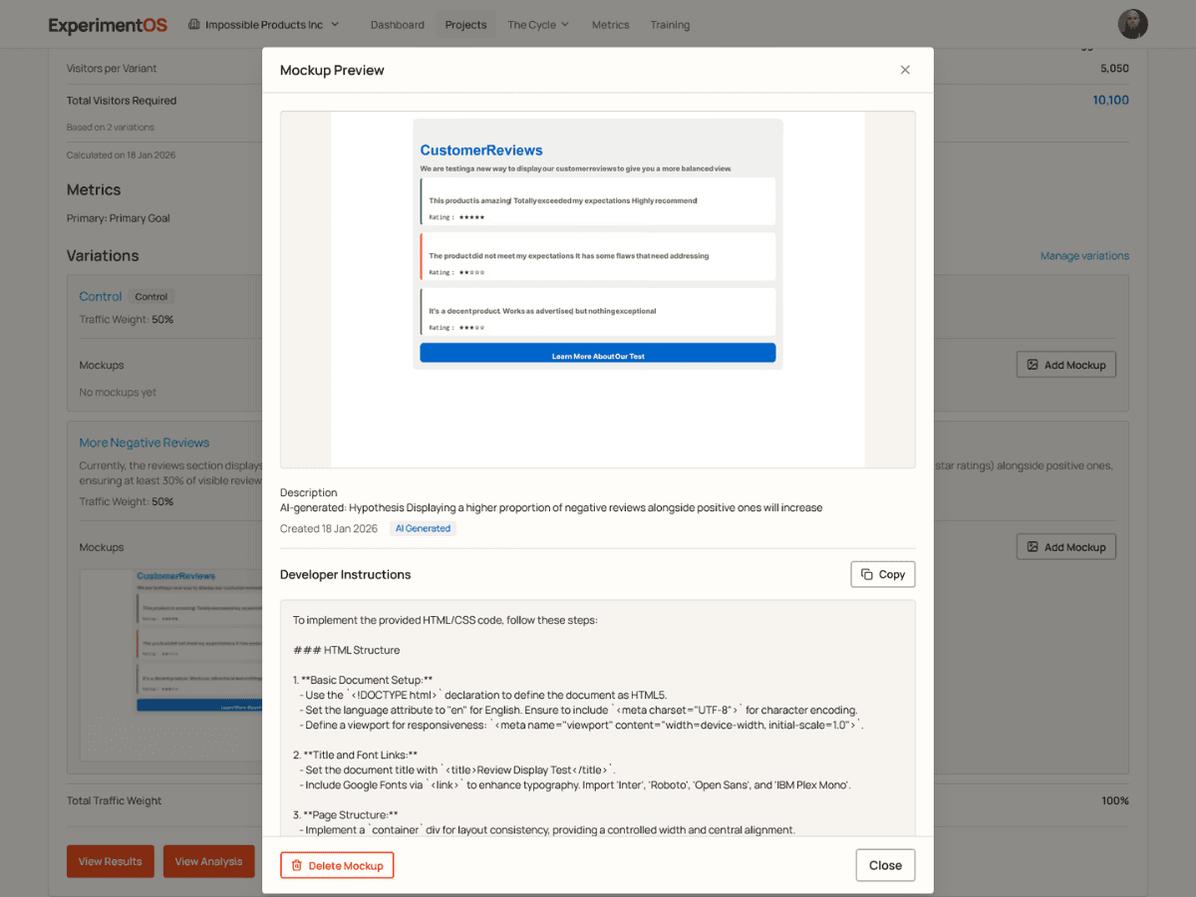This screenshot has width=1196, height=897.
Task: Switch to the Projects tab
Action: click(465, 25)
